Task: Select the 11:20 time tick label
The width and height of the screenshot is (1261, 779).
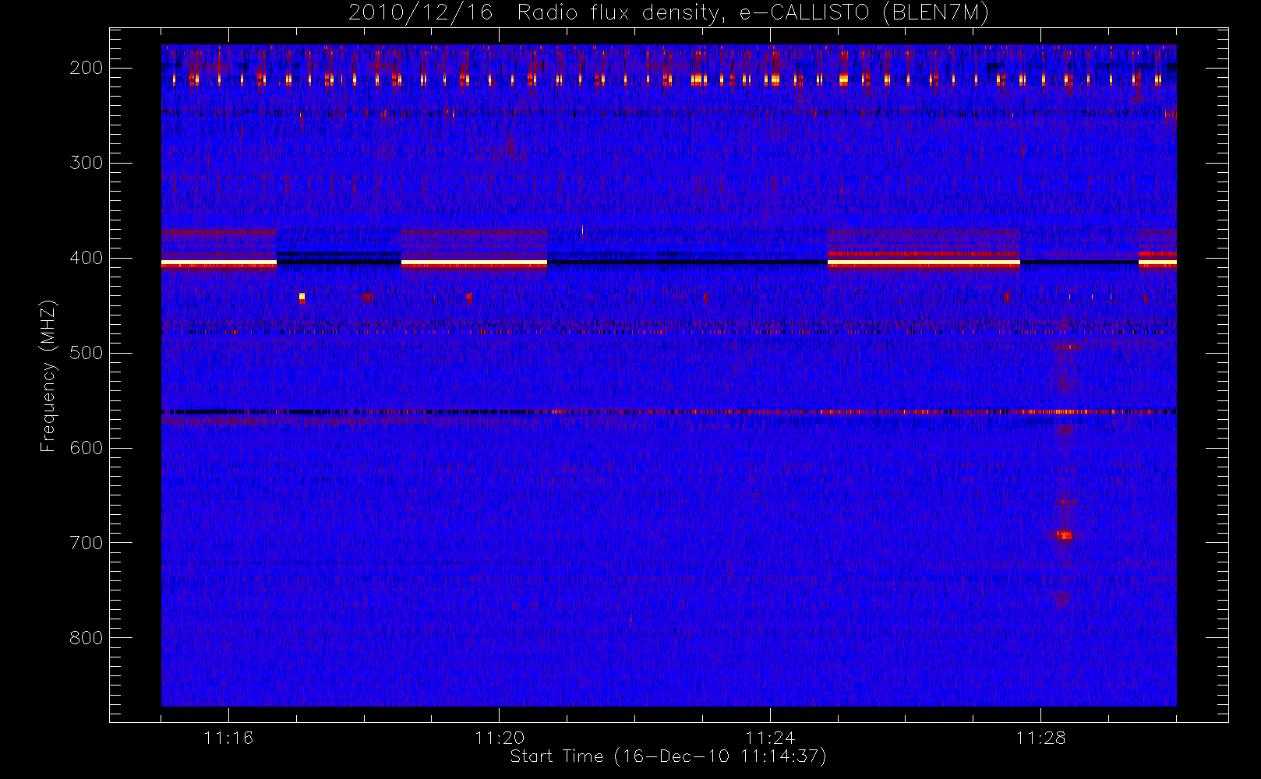Action: click(499, 738)
